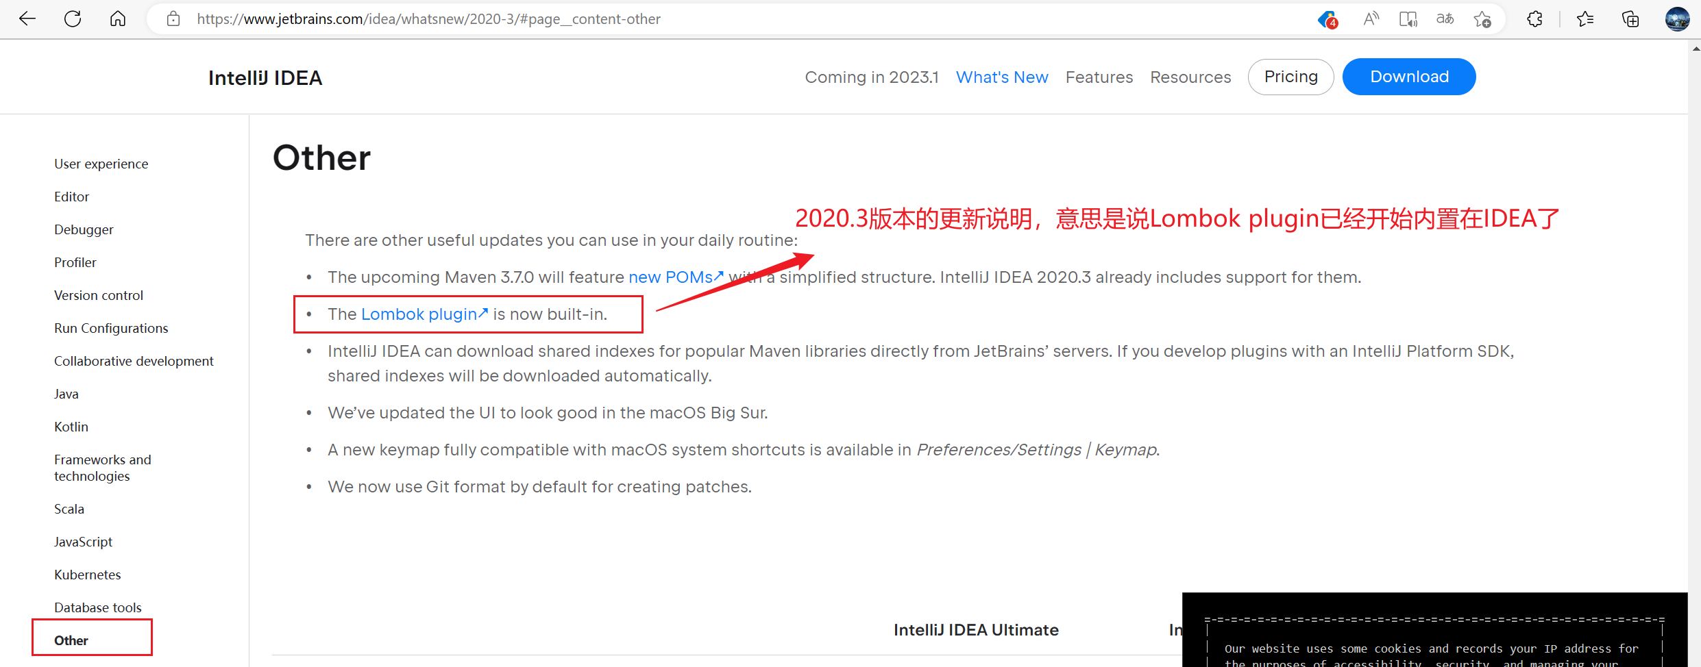The width and height of the screenshot is (1701, 667).
Task: Open the translate page icon
Action: click(x=1445, y=19)
